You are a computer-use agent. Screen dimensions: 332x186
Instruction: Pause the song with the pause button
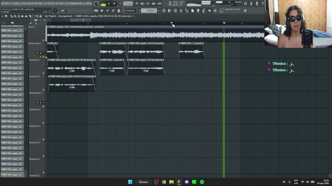click(x=109, y=4)
